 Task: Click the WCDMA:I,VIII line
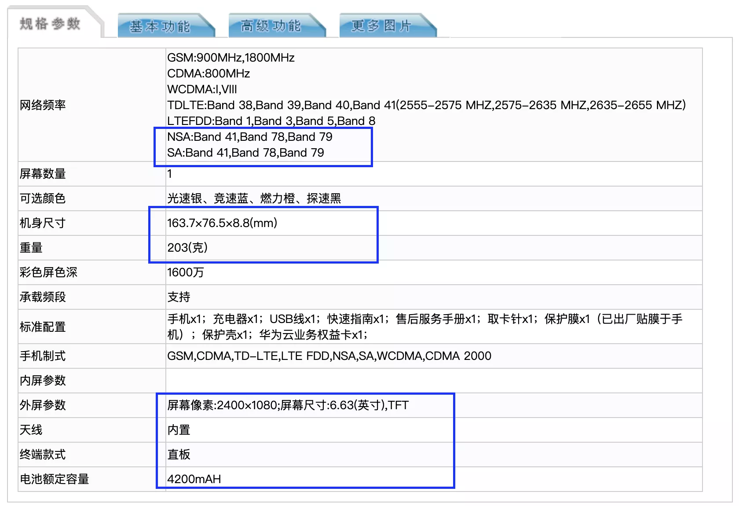coord(202,89)
